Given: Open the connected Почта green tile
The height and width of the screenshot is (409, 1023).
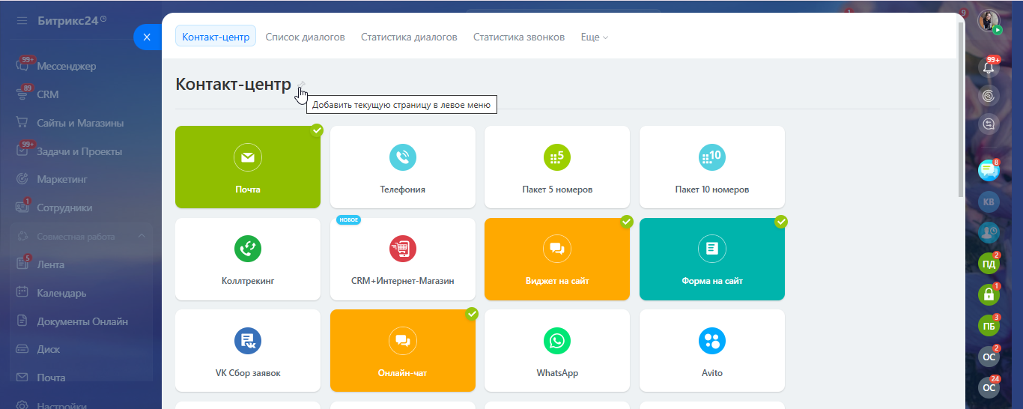Looking at the screenshot, I should [247, 167].
